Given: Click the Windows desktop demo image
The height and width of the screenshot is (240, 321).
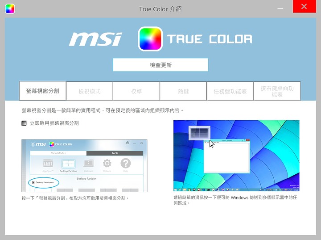Looking at the screenshot, I should click(x=236, y=156).
